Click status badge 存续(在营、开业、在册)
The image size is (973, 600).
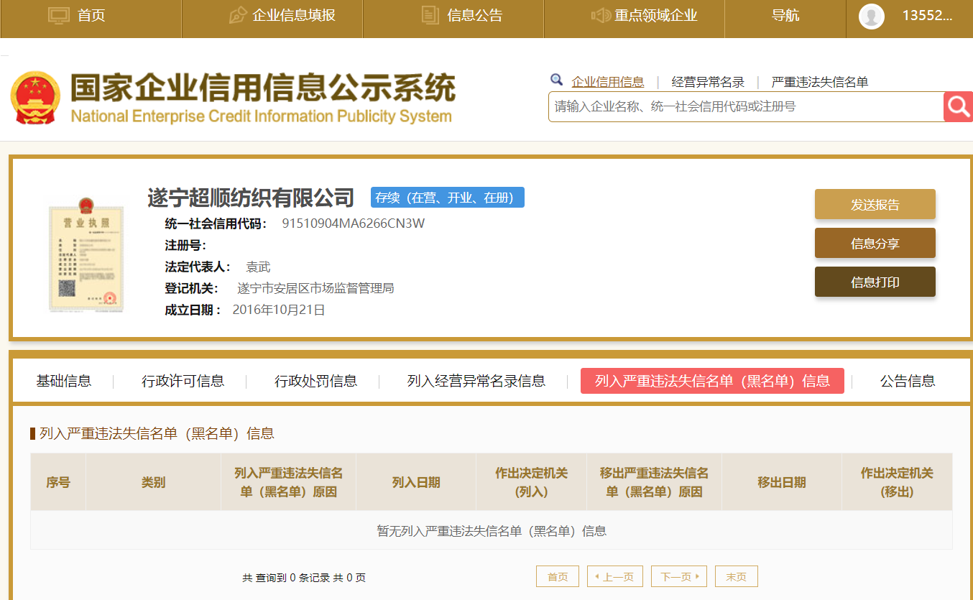tap(448, 198)
